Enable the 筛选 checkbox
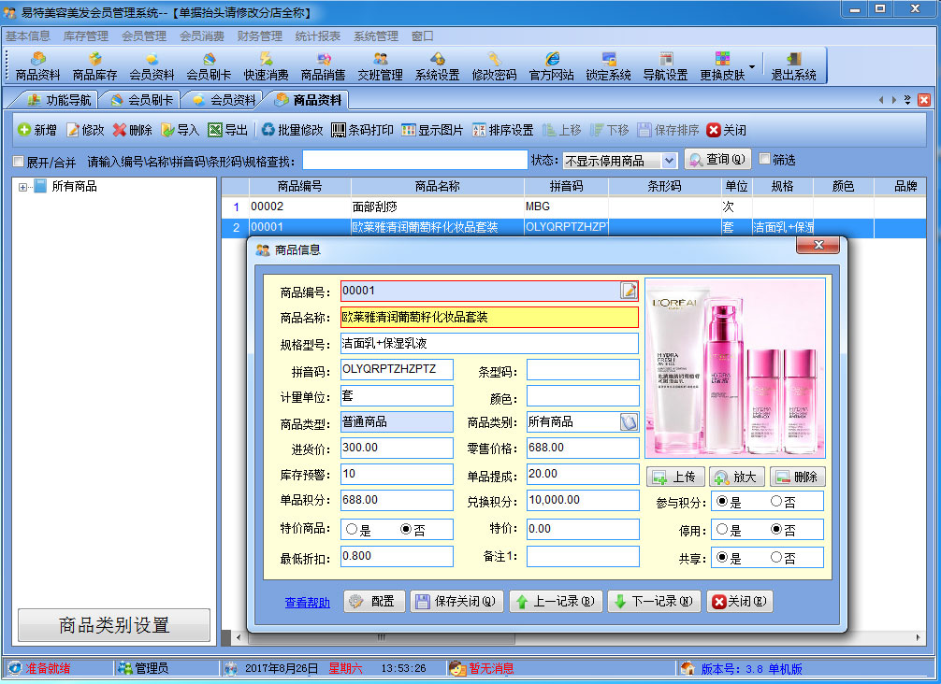Image resolution: width=941 pixels, height=684 pixels. click(x=764, y=159)
